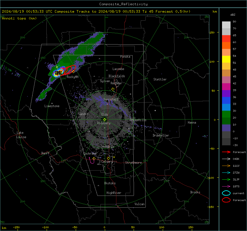Click the Innisfail city label
This screenshot has width=247, height=231.
pos(111,99)
